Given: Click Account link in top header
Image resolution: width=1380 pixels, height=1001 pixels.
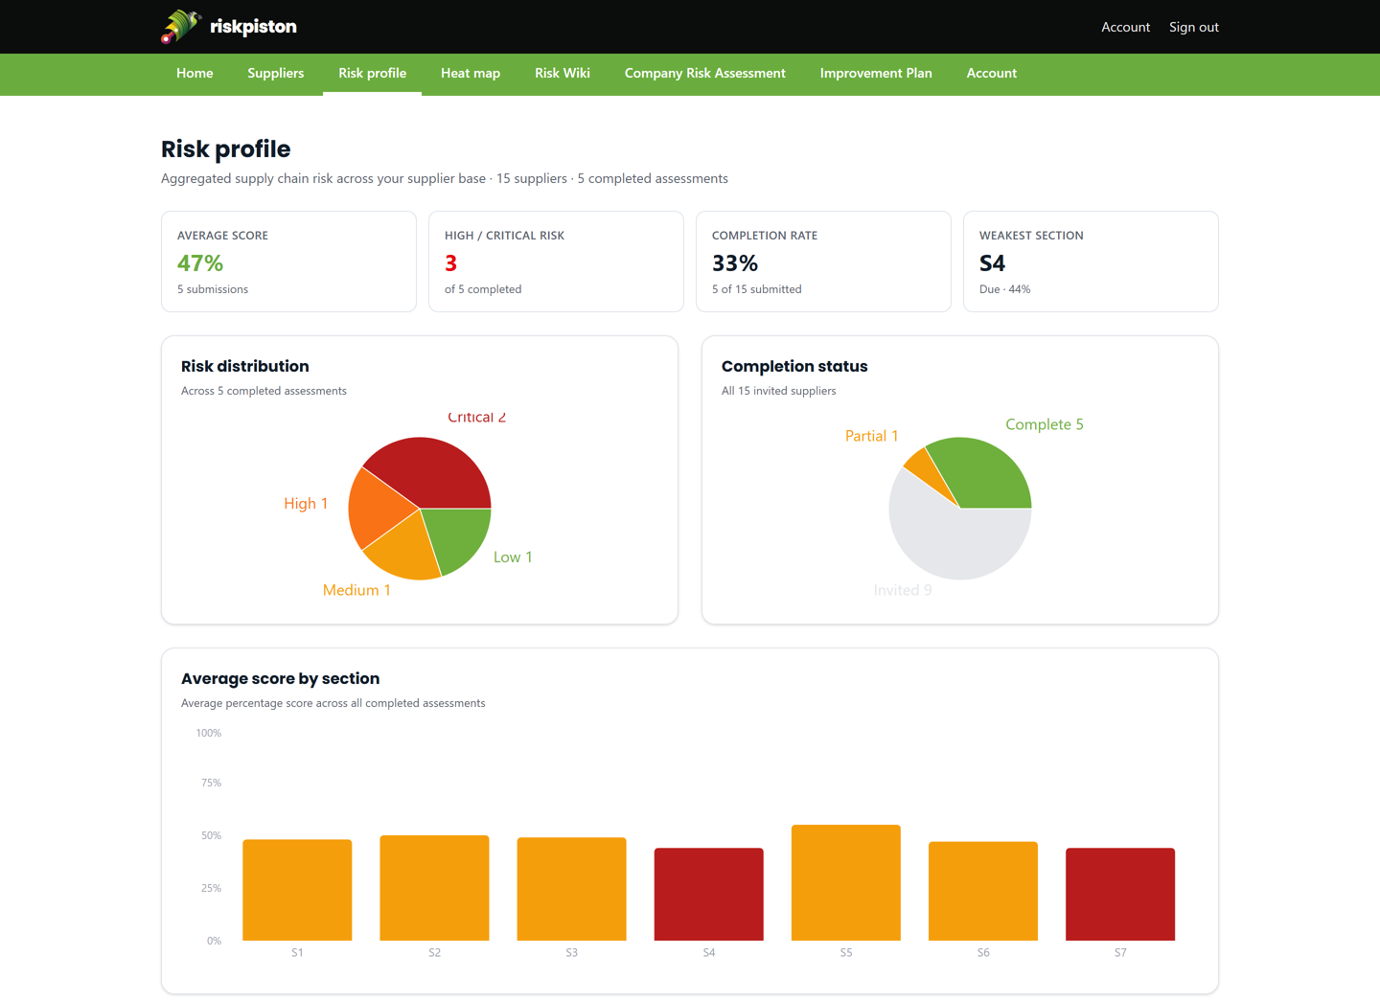Looking at the screenshot, I should click(x=1125, y=27).
